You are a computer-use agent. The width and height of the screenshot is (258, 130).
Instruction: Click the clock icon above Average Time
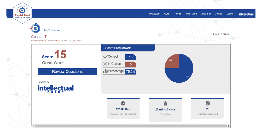tap(123, 103)
